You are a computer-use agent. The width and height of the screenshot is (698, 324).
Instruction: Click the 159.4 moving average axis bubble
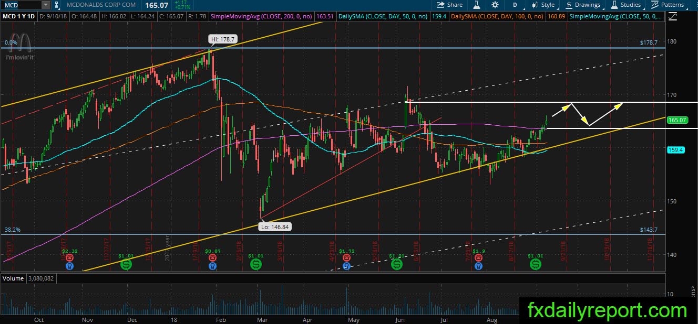[675, 150]
